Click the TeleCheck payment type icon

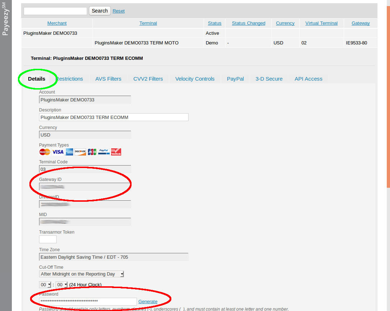point(116,152)
